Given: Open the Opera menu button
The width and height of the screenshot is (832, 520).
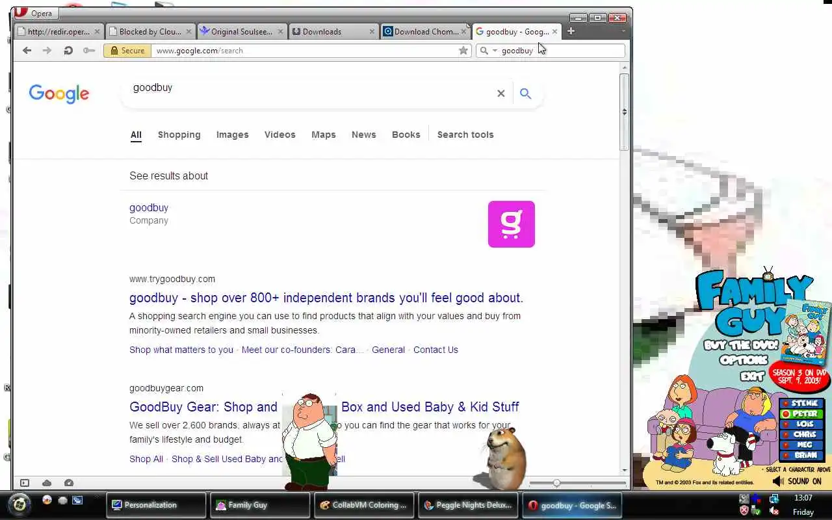Looking at the screenshot, I should pos(35,13).
